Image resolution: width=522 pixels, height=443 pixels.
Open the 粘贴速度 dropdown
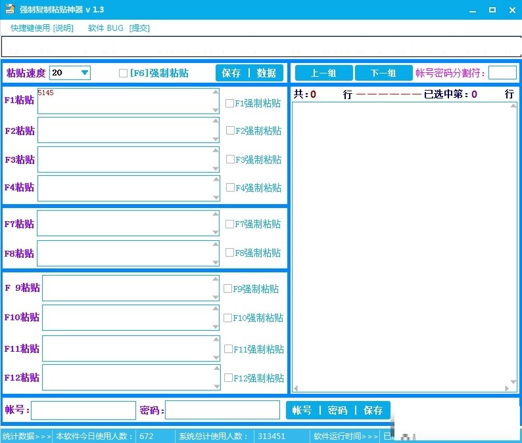pos(84,73)
